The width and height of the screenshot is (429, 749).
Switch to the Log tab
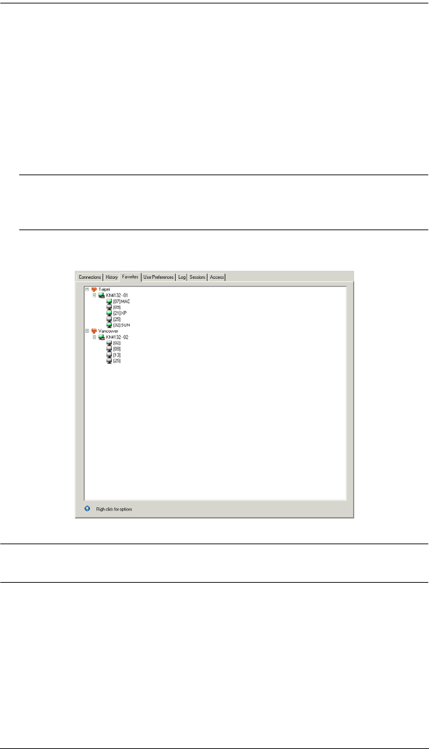point(182,277)
